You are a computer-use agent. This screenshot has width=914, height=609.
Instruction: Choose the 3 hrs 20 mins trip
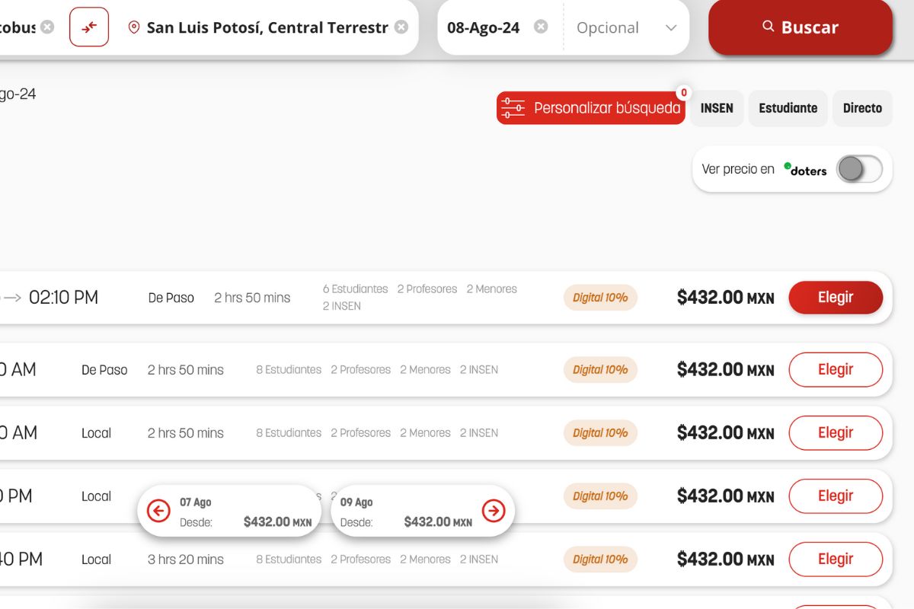coord(836,559)
